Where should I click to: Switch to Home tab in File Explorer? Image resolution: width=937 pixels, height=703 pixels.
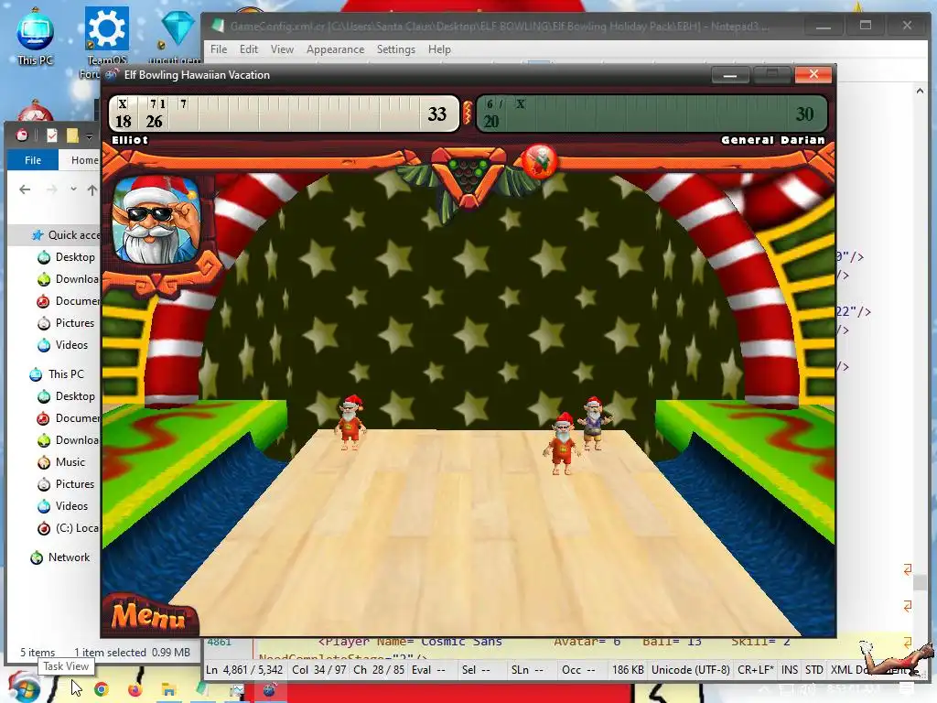(83, 160)
